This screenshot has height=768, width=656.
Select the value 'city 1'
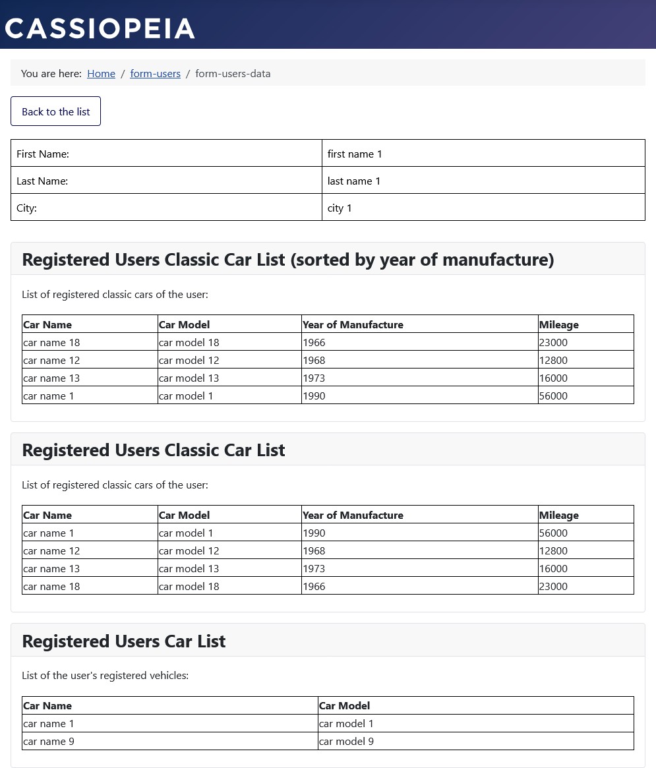pos(340,207)
